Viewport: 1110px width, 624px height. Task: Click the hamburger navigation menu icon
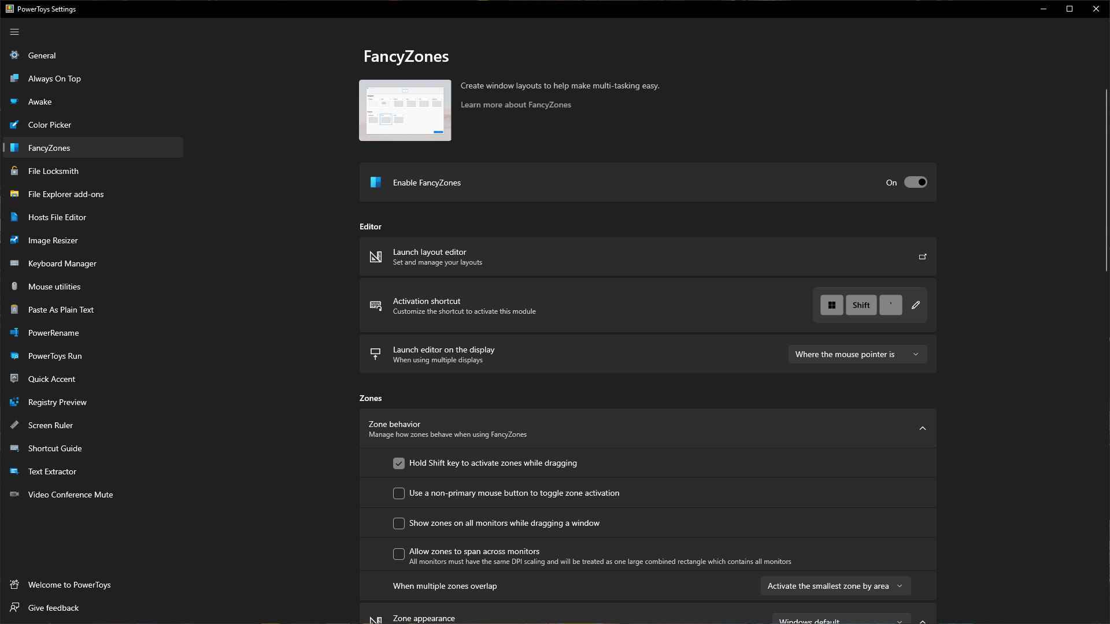[x=14, y=32]
